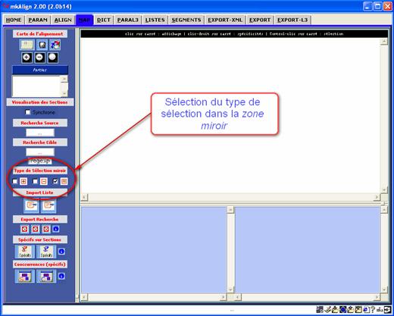Click the regexp button

(40, 161)
